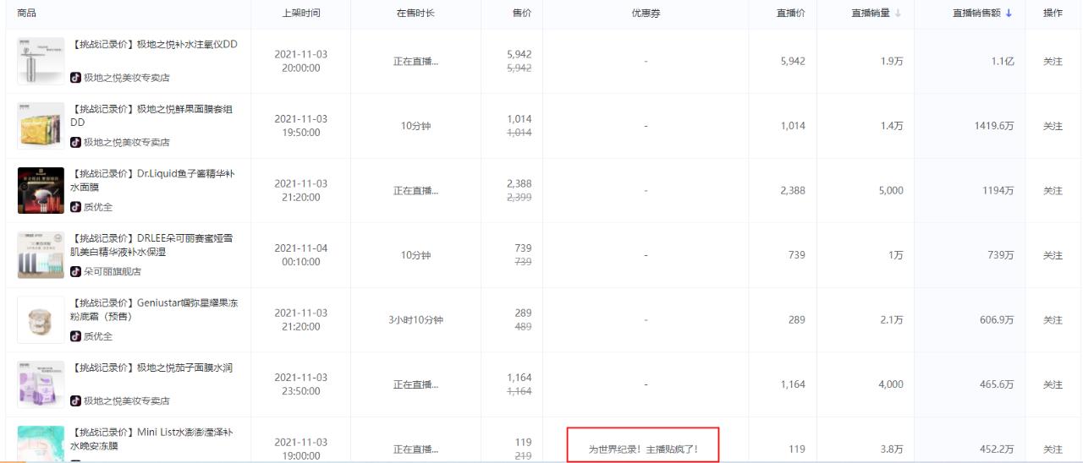This screenshot has height=463, width=1083.
Task: Select 正在直播... in 补水注氧仪DD row
Action: 415,62
